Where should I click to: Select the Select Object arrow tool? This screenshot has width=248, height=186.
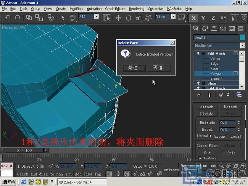click(x=63, y=18)
